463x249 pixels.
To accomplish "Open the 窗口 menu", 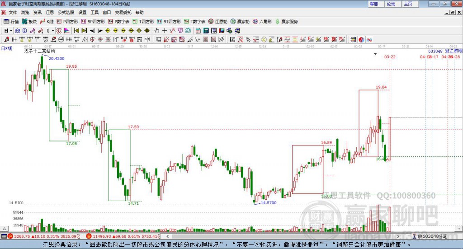I will pyautogui.click(x=107, y=12).
